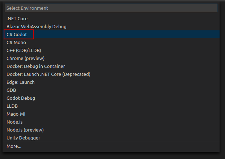Click empty area below the picker list
The width and height of the screenshot is (225, 159).
point(111,155)
